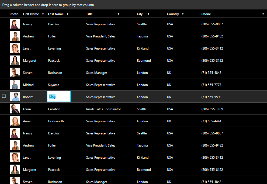Sort by the Last Name header
267x184 pixels.
point(56,14)
